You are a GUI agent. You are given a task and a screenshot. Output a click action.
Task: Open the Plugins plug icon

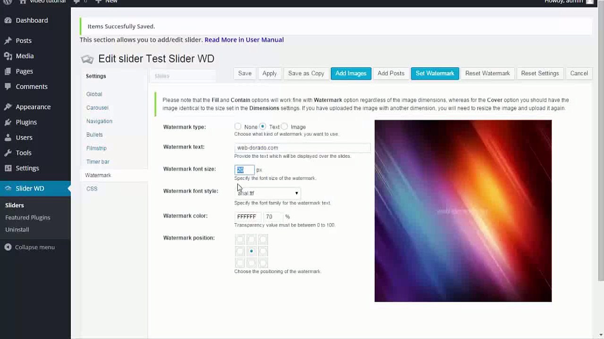(x=8, y=122)
